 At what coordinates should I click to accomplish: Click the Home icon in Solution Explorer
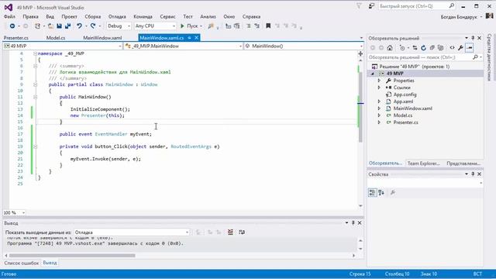[390, 48]
